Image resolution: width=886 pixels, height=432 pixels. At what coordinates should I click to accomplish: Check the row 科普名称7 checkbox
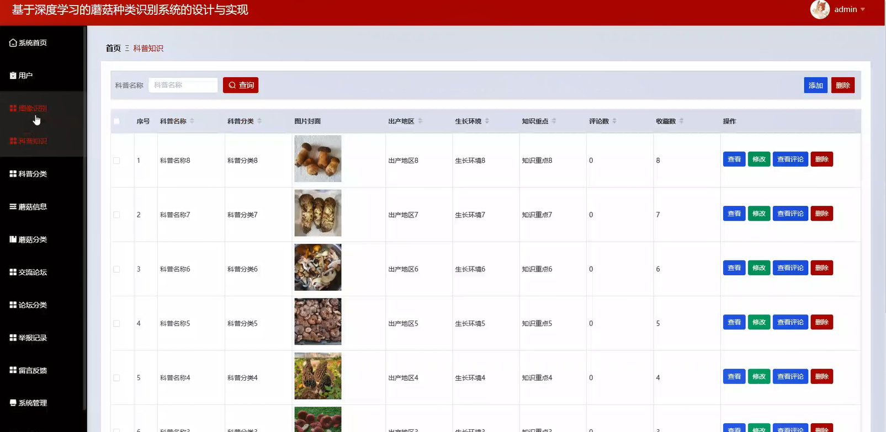coord(116,215)
